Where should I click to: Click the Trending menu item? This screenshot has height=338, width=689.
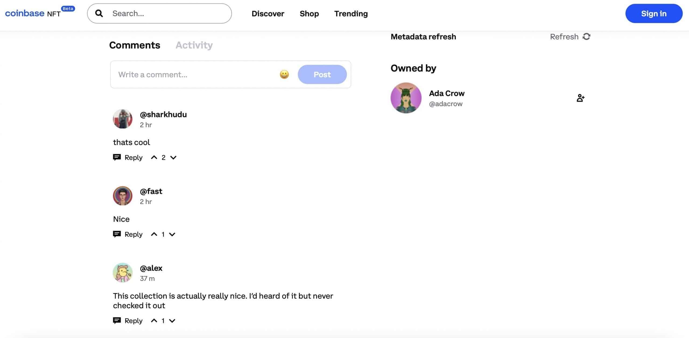[351, 13]
